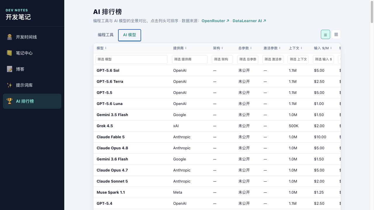The width and height of the screenshot is (374, 210).
Task: Switch to list view layout
Action: click(325, 34)
